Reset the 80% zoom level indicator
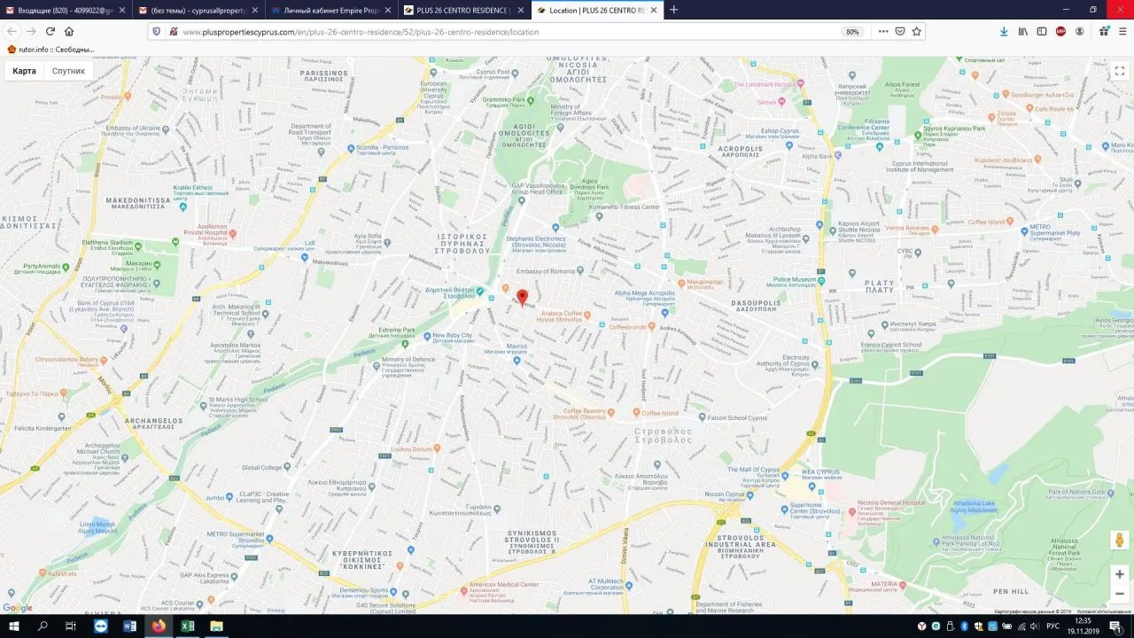The image size is (1134, 638). click(852, 31)
